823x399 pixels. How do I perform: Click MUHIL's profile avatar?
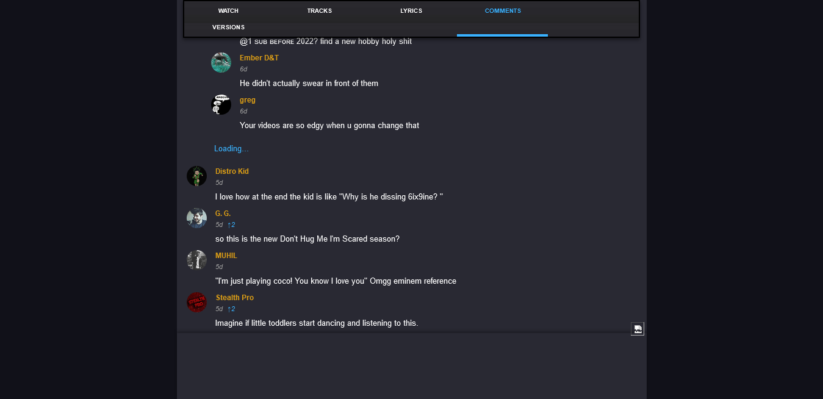click(x=196, y=260)
